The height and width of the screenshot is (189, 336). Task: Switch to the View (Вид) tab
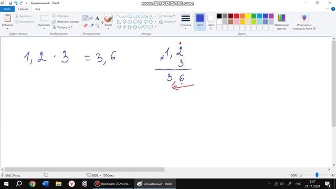click(38, 9)
